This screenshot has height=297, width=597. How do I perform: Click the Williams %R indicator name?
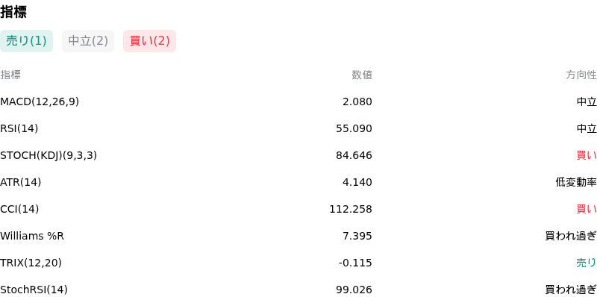(x=32, y=236)
